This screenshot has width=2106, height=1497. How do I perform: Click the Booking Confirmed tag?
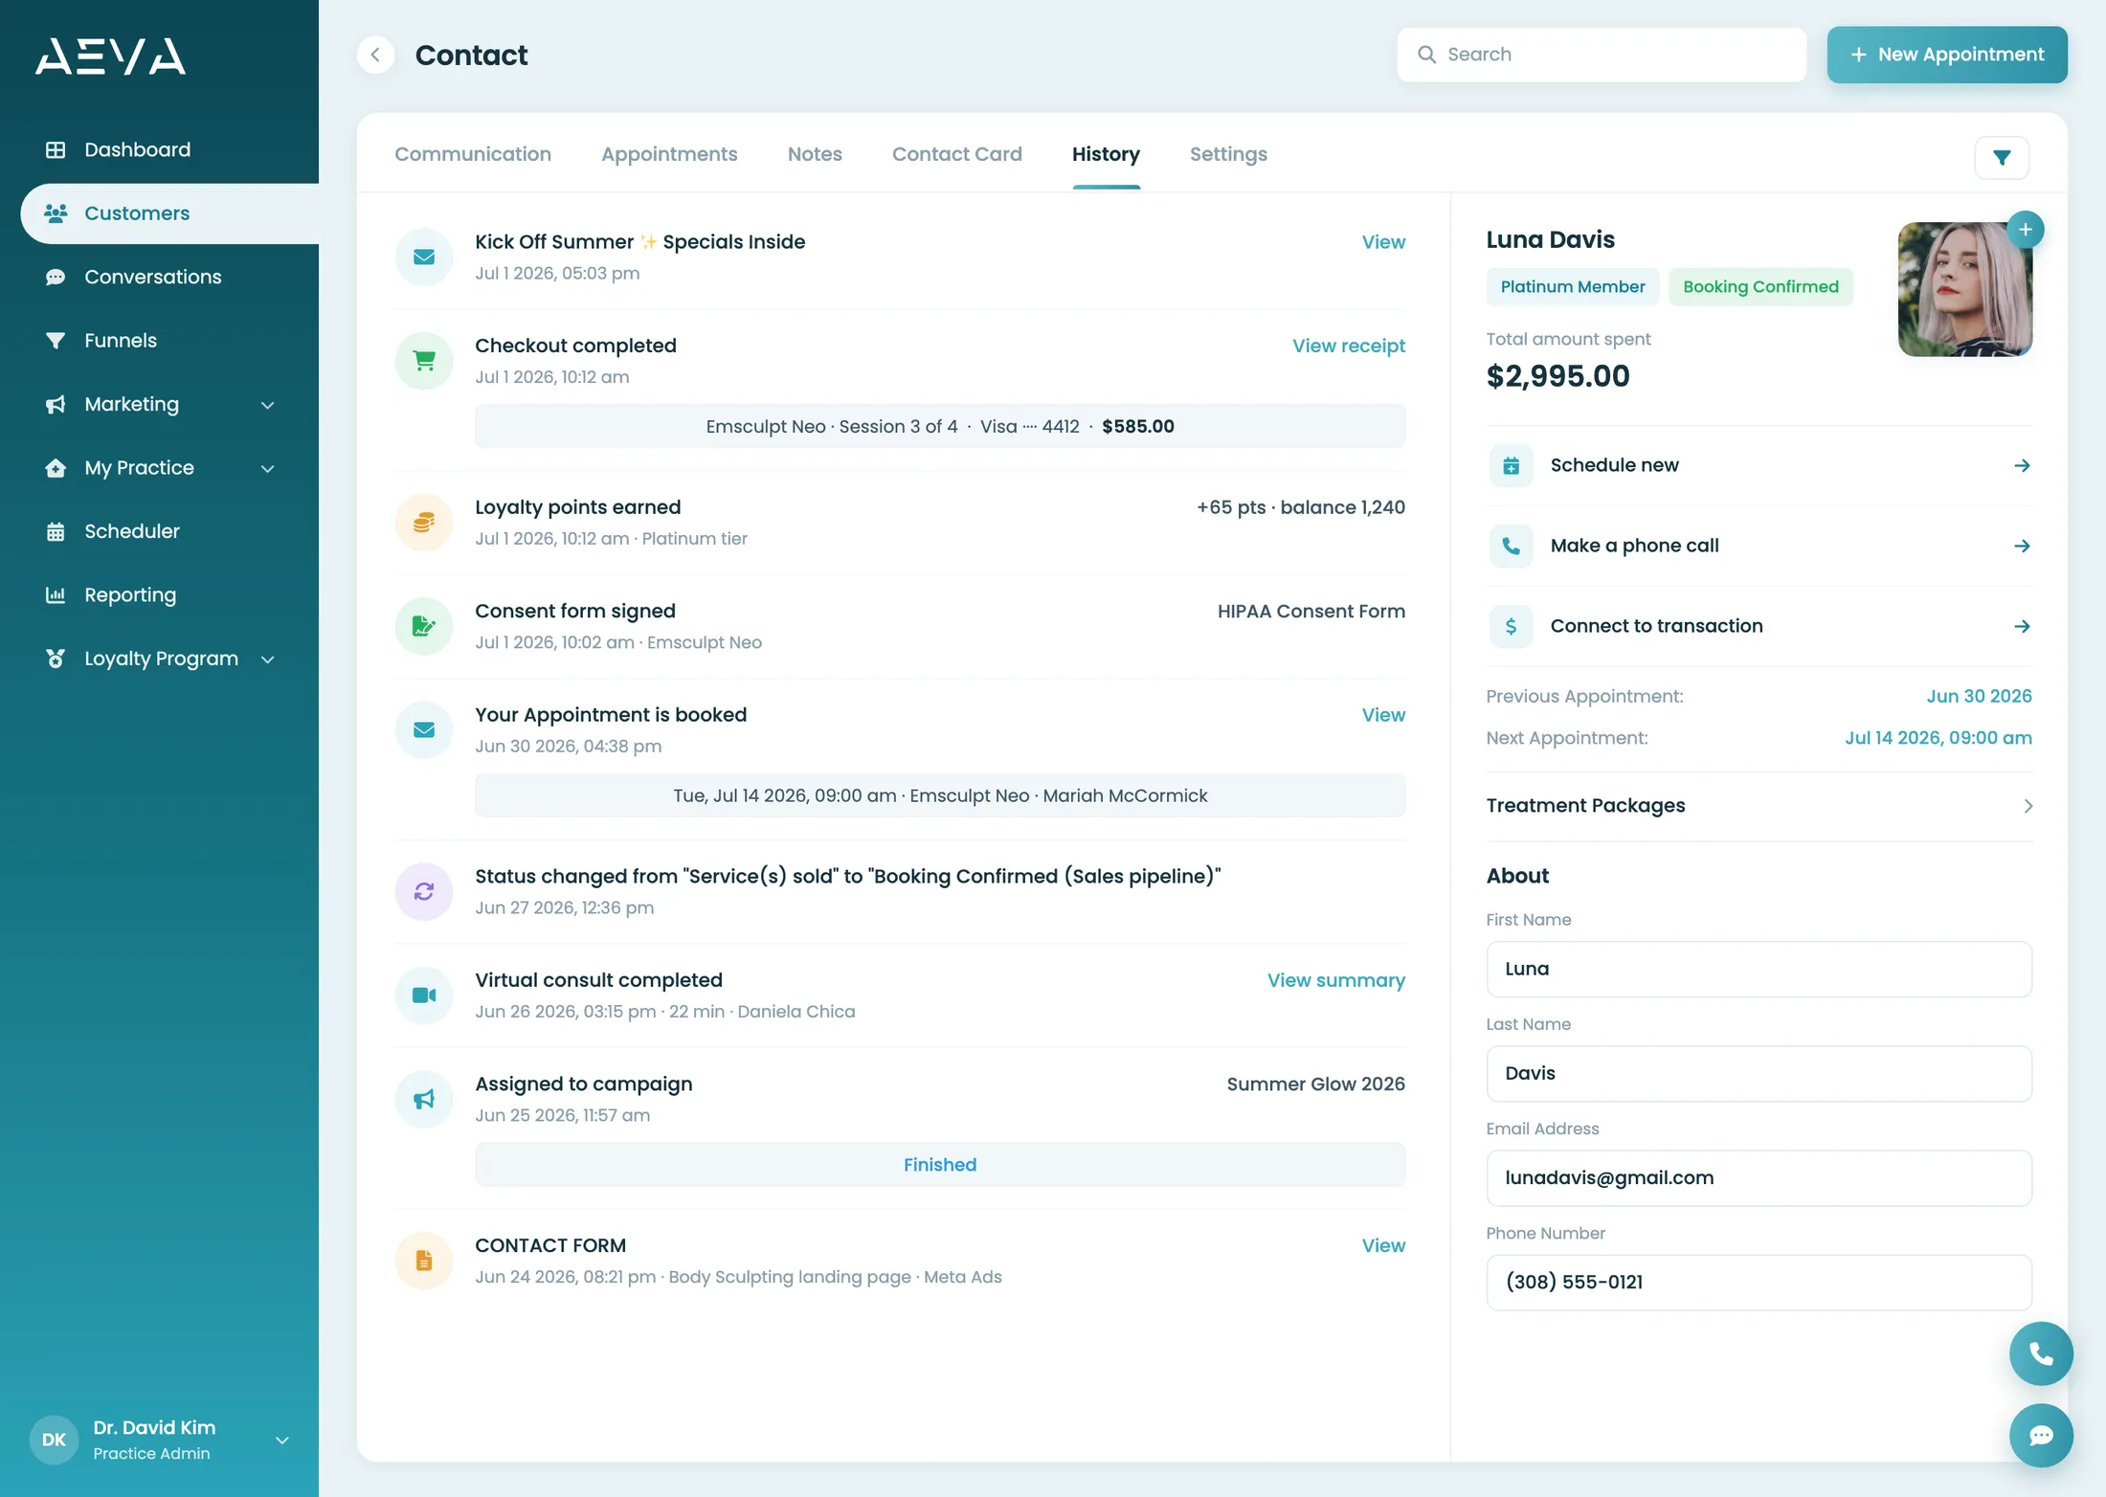click(x=1760, y=287)
